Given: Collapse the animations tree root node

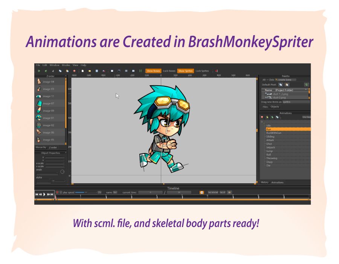Looking at the screenshot, I should coord(262,122).
